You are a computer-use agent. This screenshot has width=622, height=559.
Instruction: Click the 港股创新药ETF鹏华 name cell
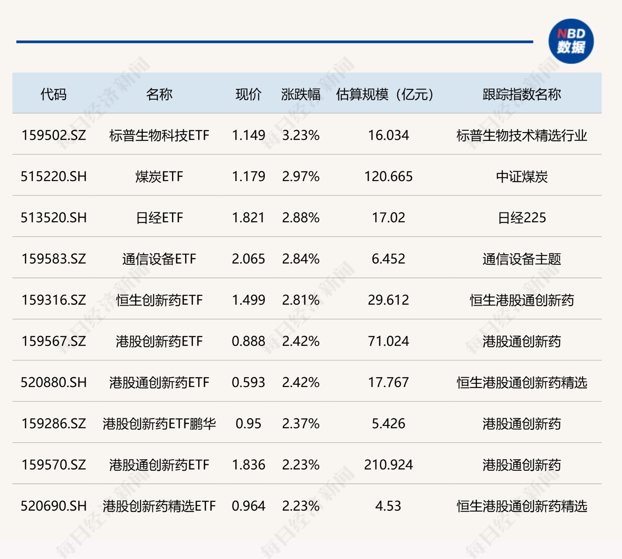click(159, 424)
